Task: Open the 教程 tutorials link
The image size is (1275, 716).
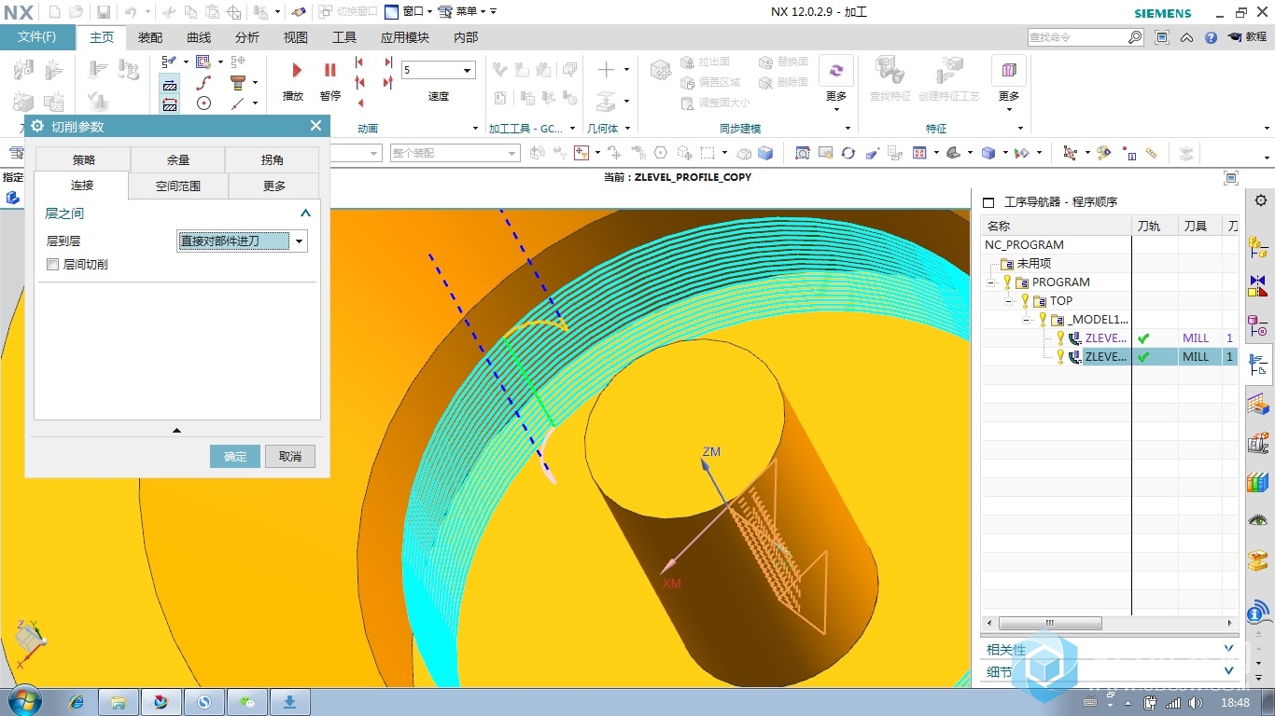Action: [1248, 37]
